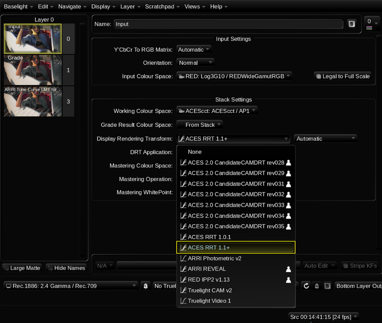
Task: Toggle Hide Names
Action: coord(67,268)
